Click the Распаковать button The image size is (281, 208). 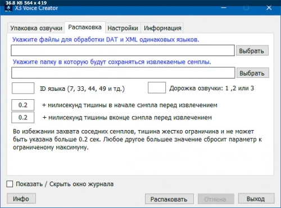(169, 199)
